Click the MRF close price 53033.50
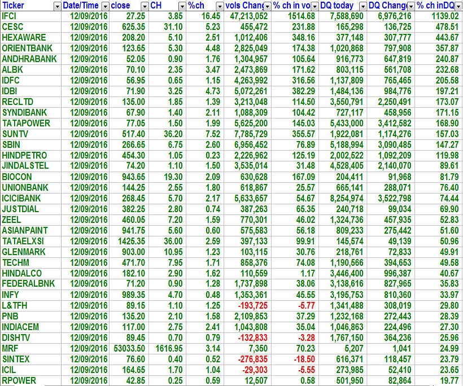Image resolution: width=463 pixels, height=386 pixels. tap(128, 348)
